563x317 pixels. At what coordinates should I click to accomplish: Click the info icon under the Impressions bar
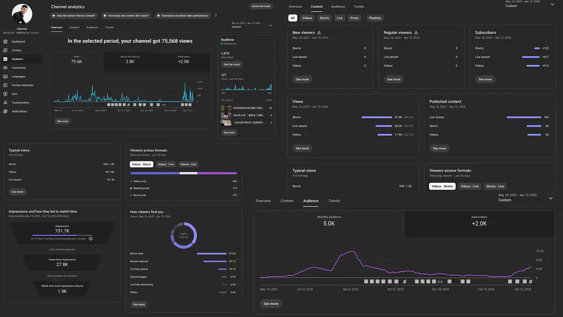(x=91, y=238)
